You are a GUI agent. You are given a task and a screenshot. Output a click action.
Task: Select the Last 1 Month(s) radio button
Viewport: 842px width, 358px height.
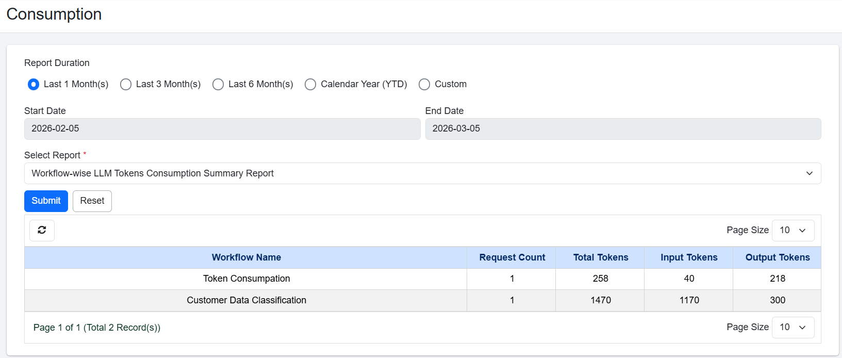pyautogui.click(x=34, y=84)
